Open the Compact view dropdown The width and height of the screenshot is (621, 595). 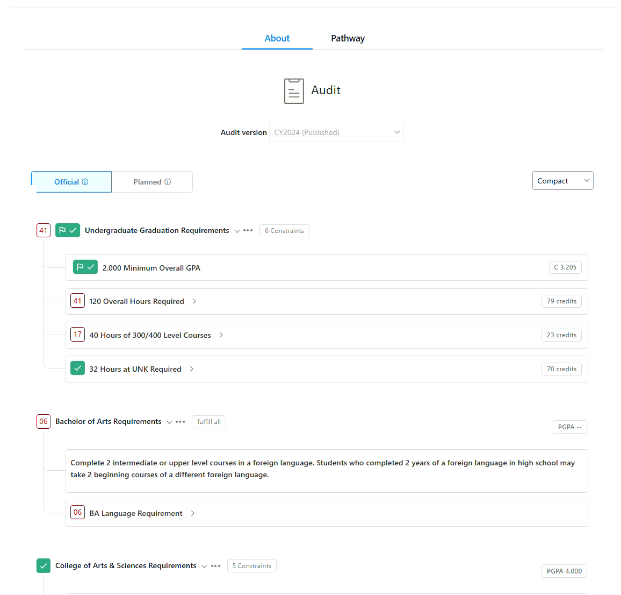563,181
